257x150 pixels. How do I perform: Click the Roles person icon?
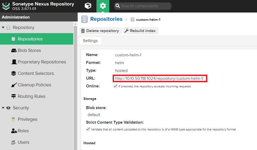tap(14, 131)
